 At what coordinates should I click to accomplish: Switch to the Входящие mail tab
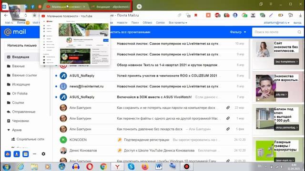click(x=110, y=7)
